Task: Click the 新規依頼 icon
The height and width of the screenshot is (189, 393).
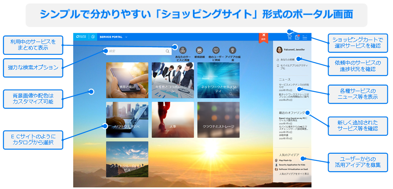Action: (199, 50)
